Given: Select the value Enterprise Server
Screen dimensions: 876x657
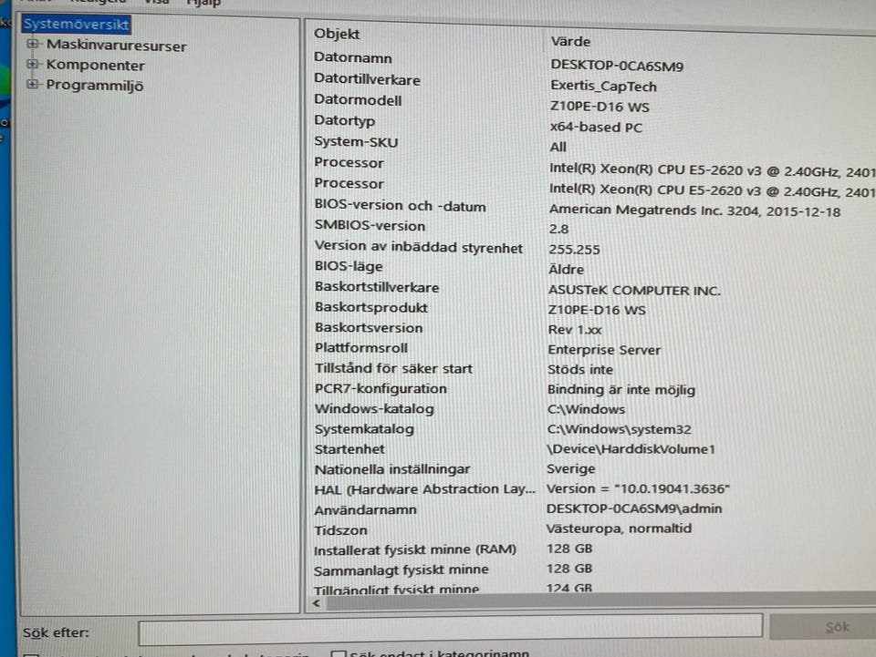Looking at the screenshot, I should tap(604, 350).
